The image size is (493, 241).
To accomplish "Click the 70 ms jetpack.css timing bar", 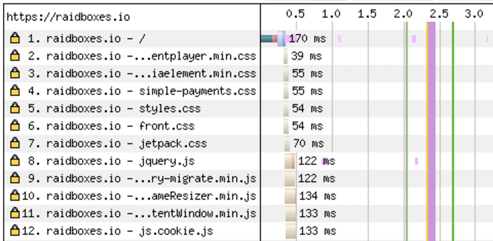I will [287, 143].
